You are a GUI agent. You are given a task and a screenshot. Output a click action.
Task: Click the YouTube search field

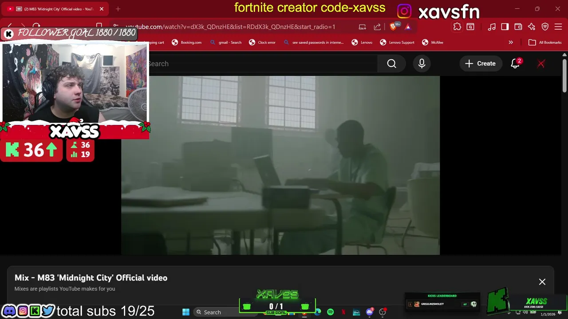262,64
